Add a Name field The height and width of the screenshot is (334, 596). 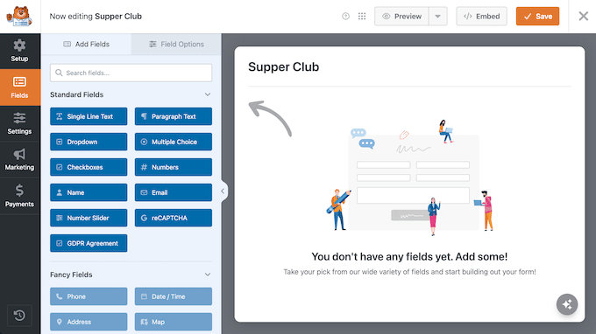coord(89,192)
